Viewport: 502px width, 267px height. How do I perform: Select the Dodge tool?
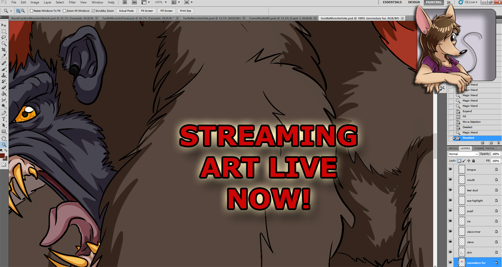click(4, 106)
